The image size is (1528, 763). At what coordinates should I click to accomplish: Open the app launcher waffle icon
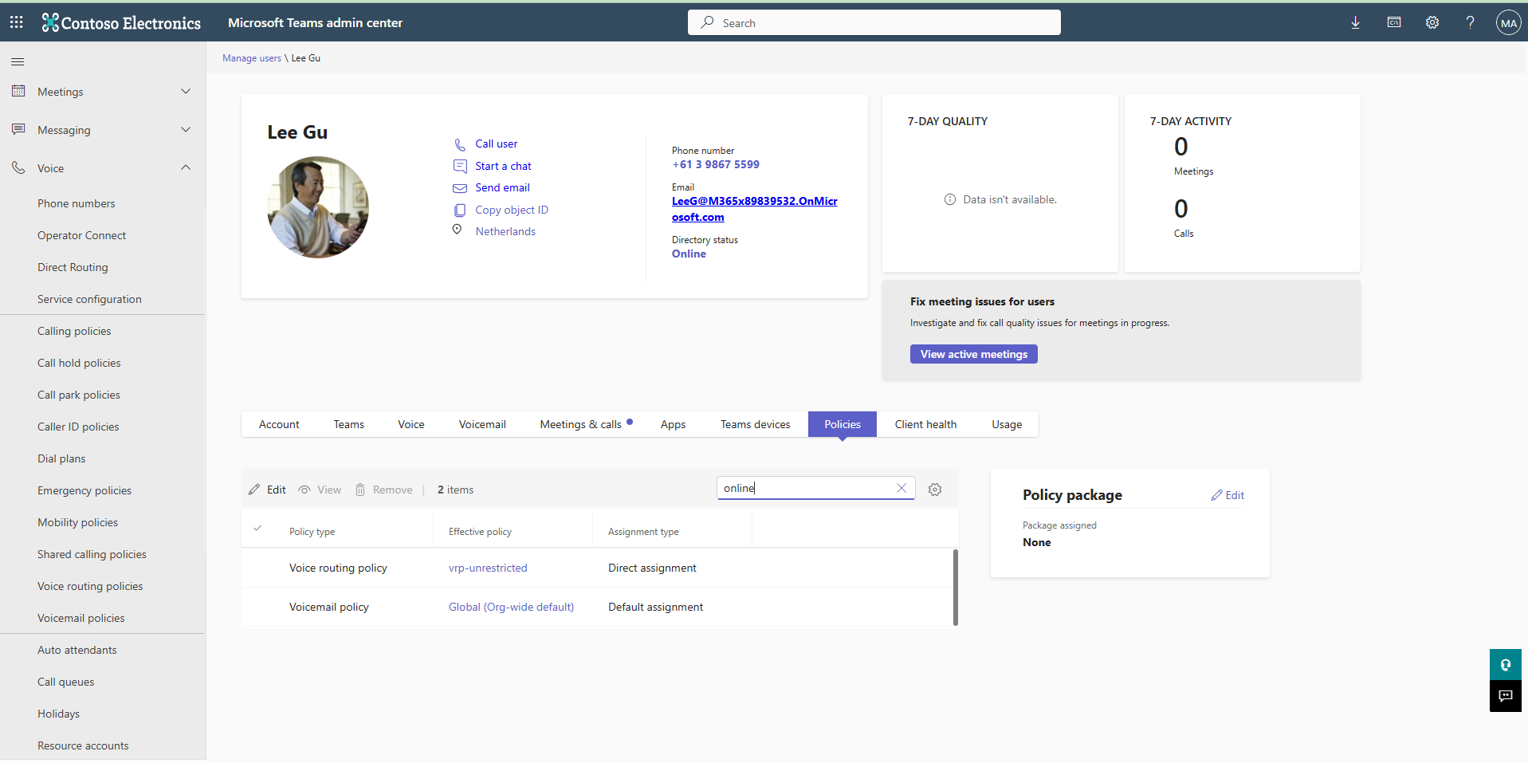coord(17,22)
